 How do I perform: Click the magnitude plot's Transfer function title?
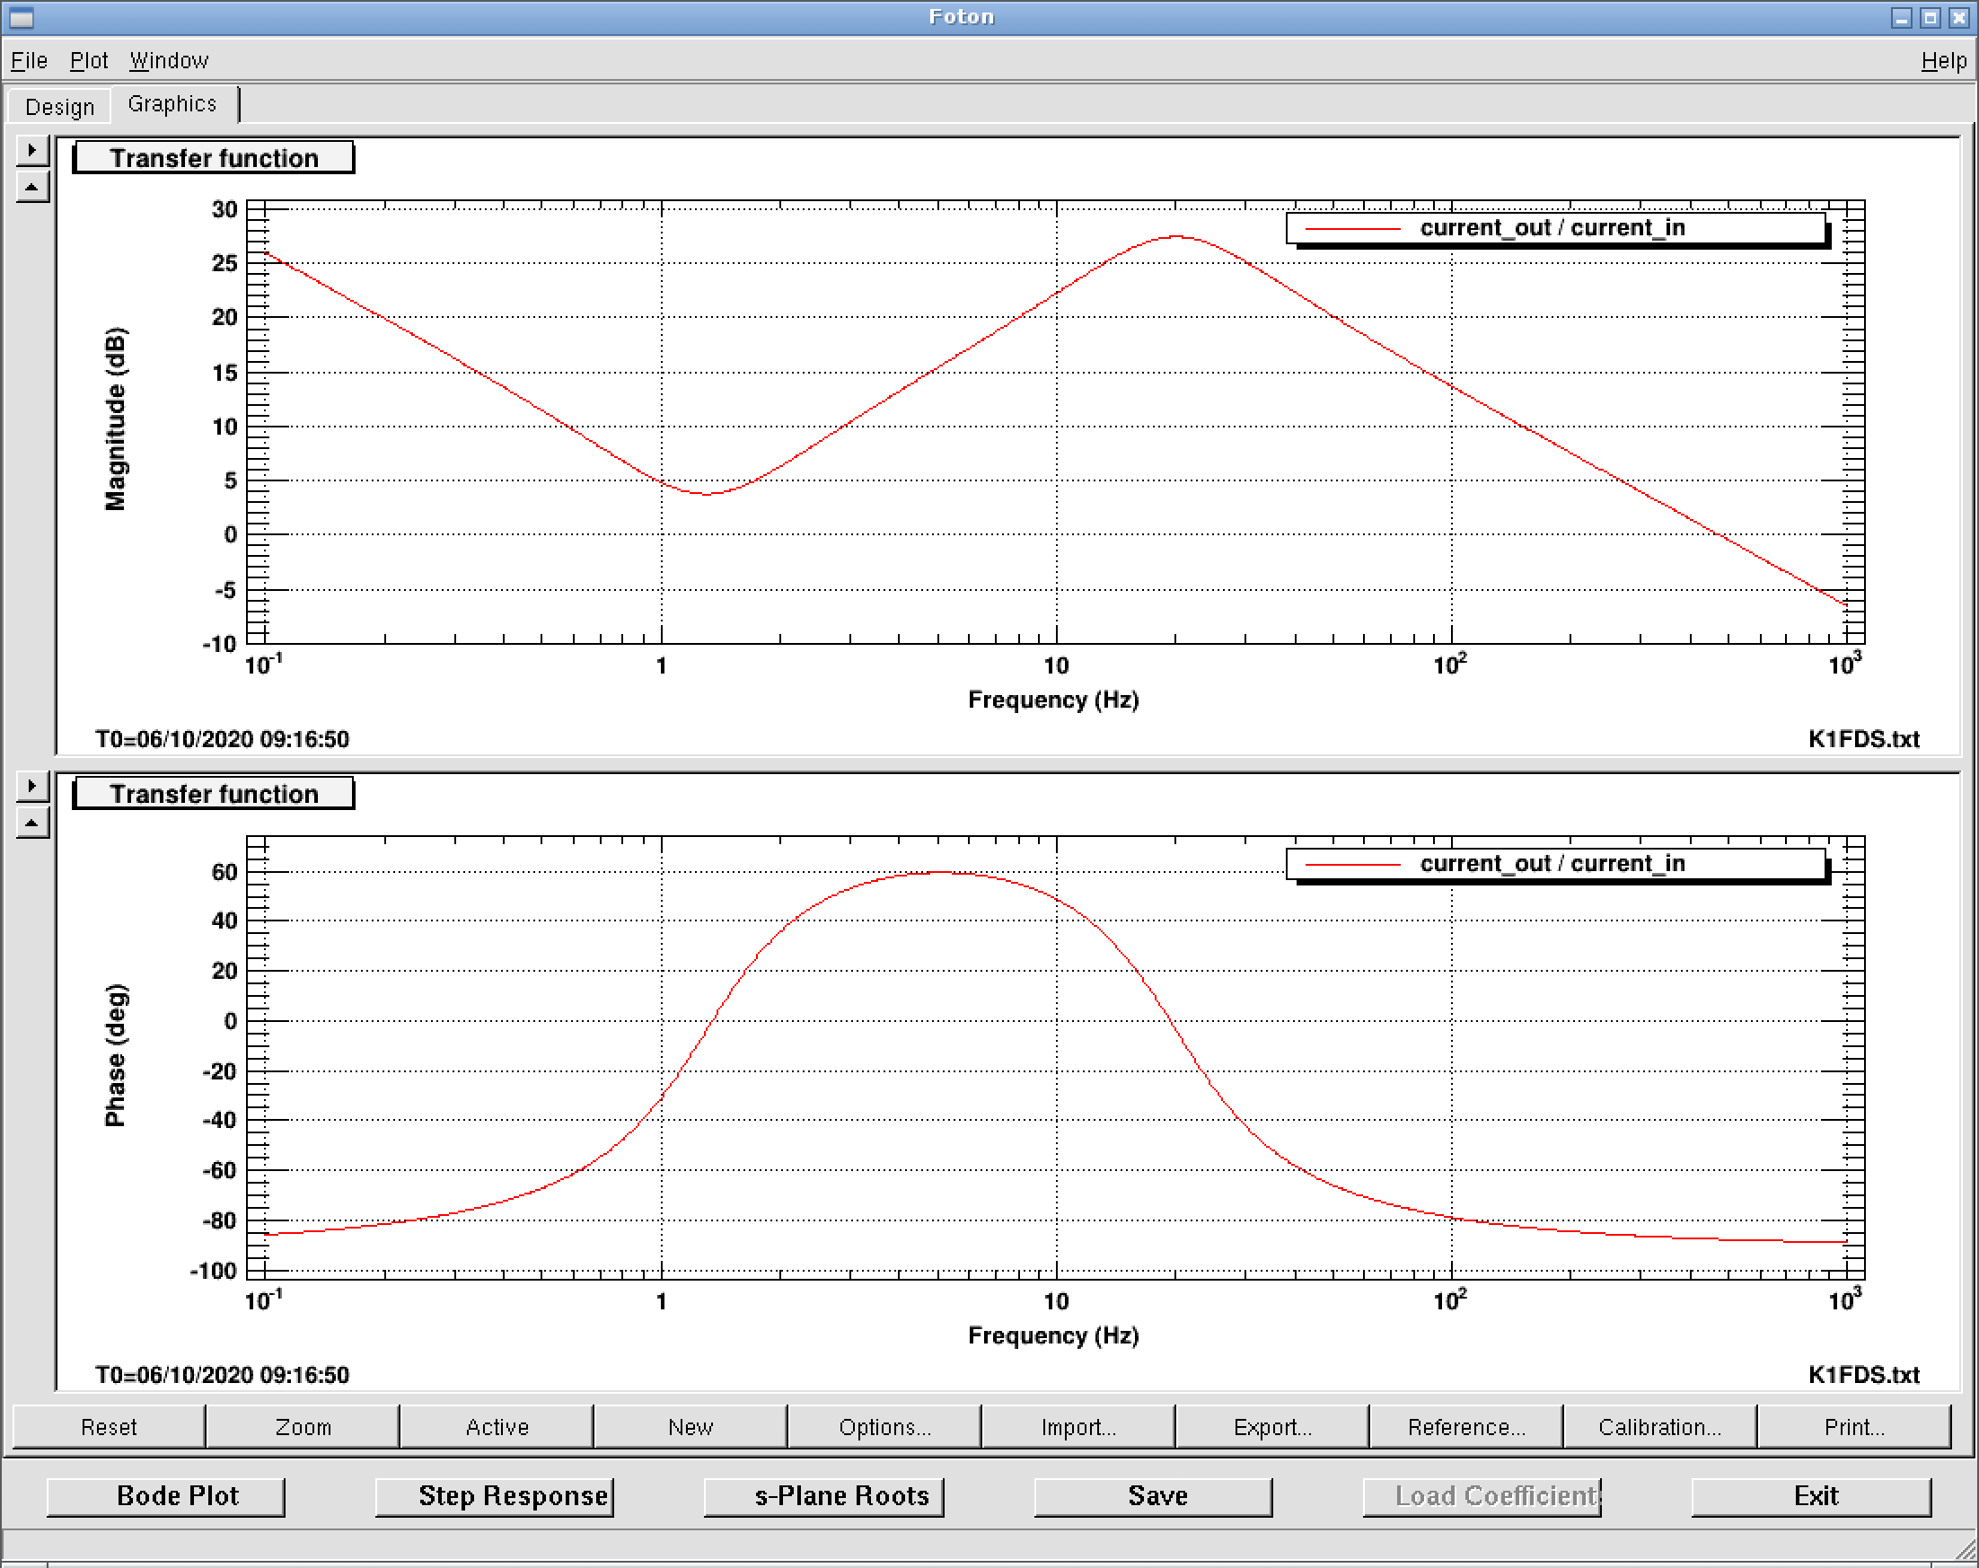[213, 157]
